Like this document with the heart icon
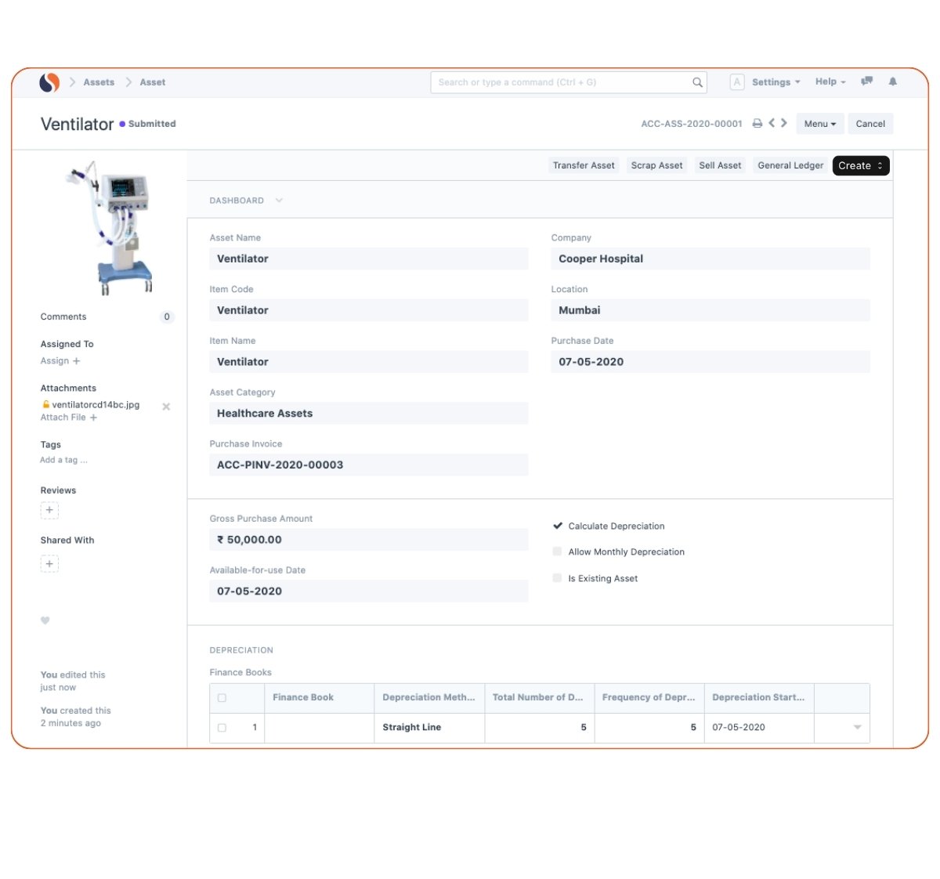 45,620
